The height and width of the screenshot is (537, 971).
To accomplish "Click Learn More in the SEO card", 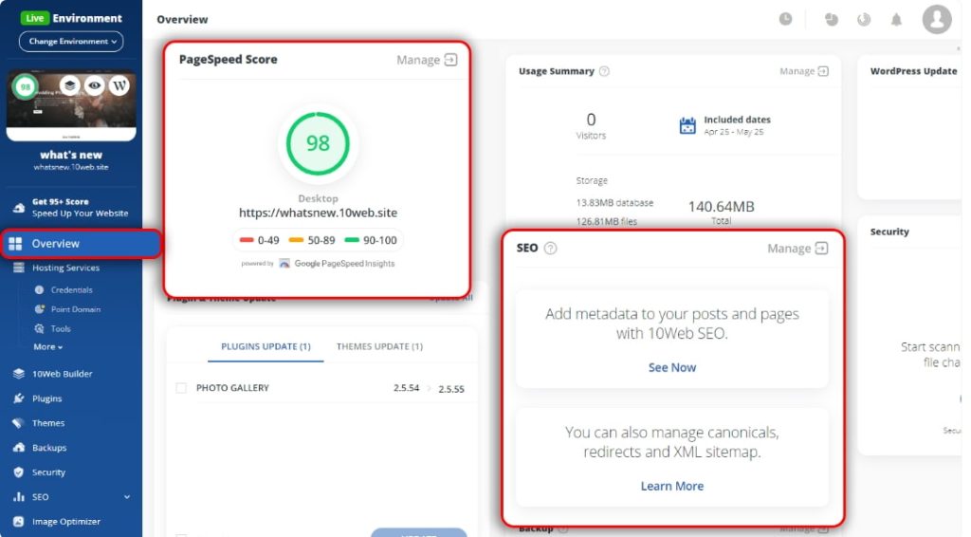I will 671,486.
